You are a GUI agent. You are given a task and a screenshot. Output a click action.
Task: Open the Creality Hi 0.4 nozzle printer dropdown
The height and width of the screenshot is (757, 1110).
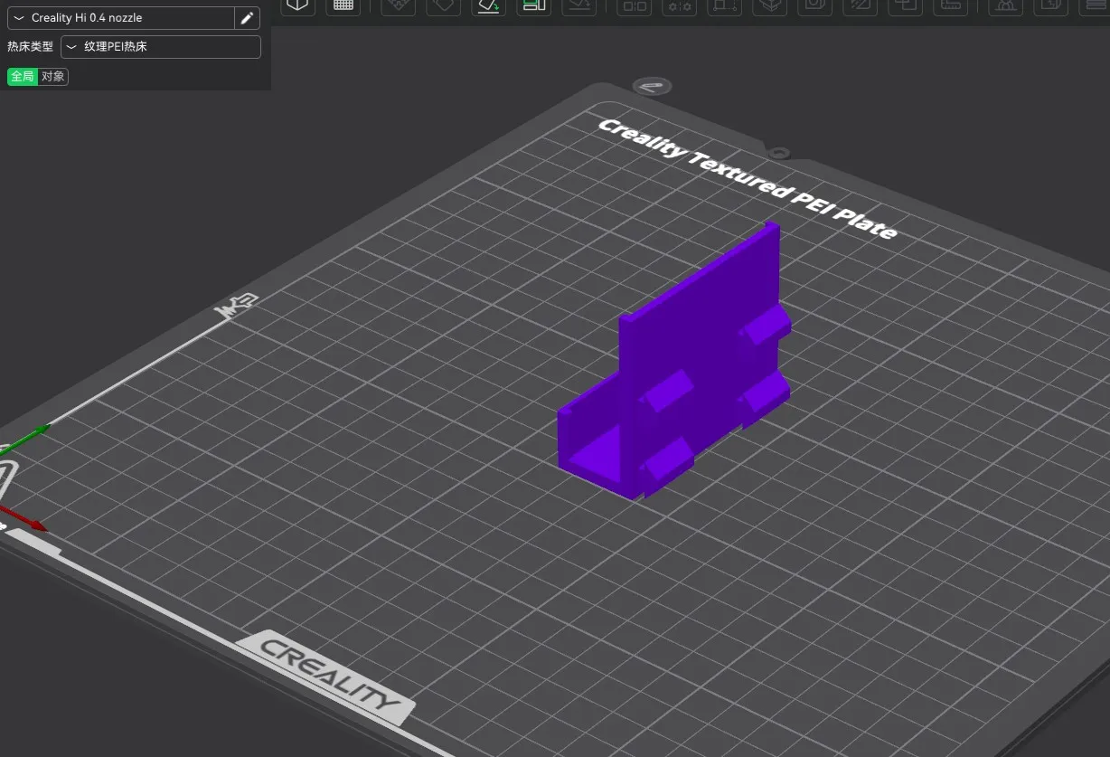[121, 18]
